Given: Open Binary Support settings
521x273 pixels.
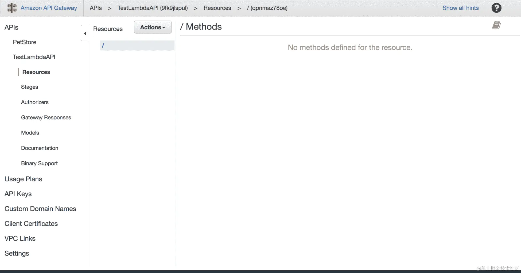Looking at the screenshot, I should [39, 163].
